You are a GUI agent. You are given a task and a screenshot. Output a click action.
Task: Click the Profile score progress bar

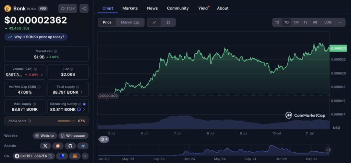tap(67, 121)
